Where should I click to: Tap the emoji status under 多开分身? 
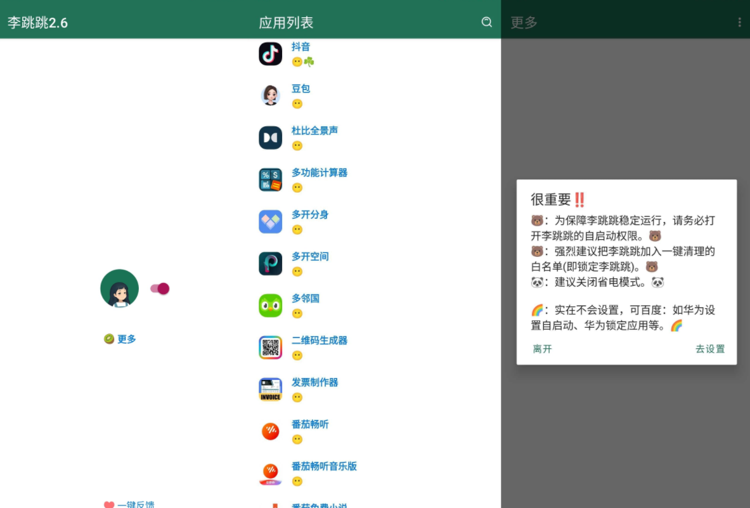pyautogui.click(x=297, y=230)
